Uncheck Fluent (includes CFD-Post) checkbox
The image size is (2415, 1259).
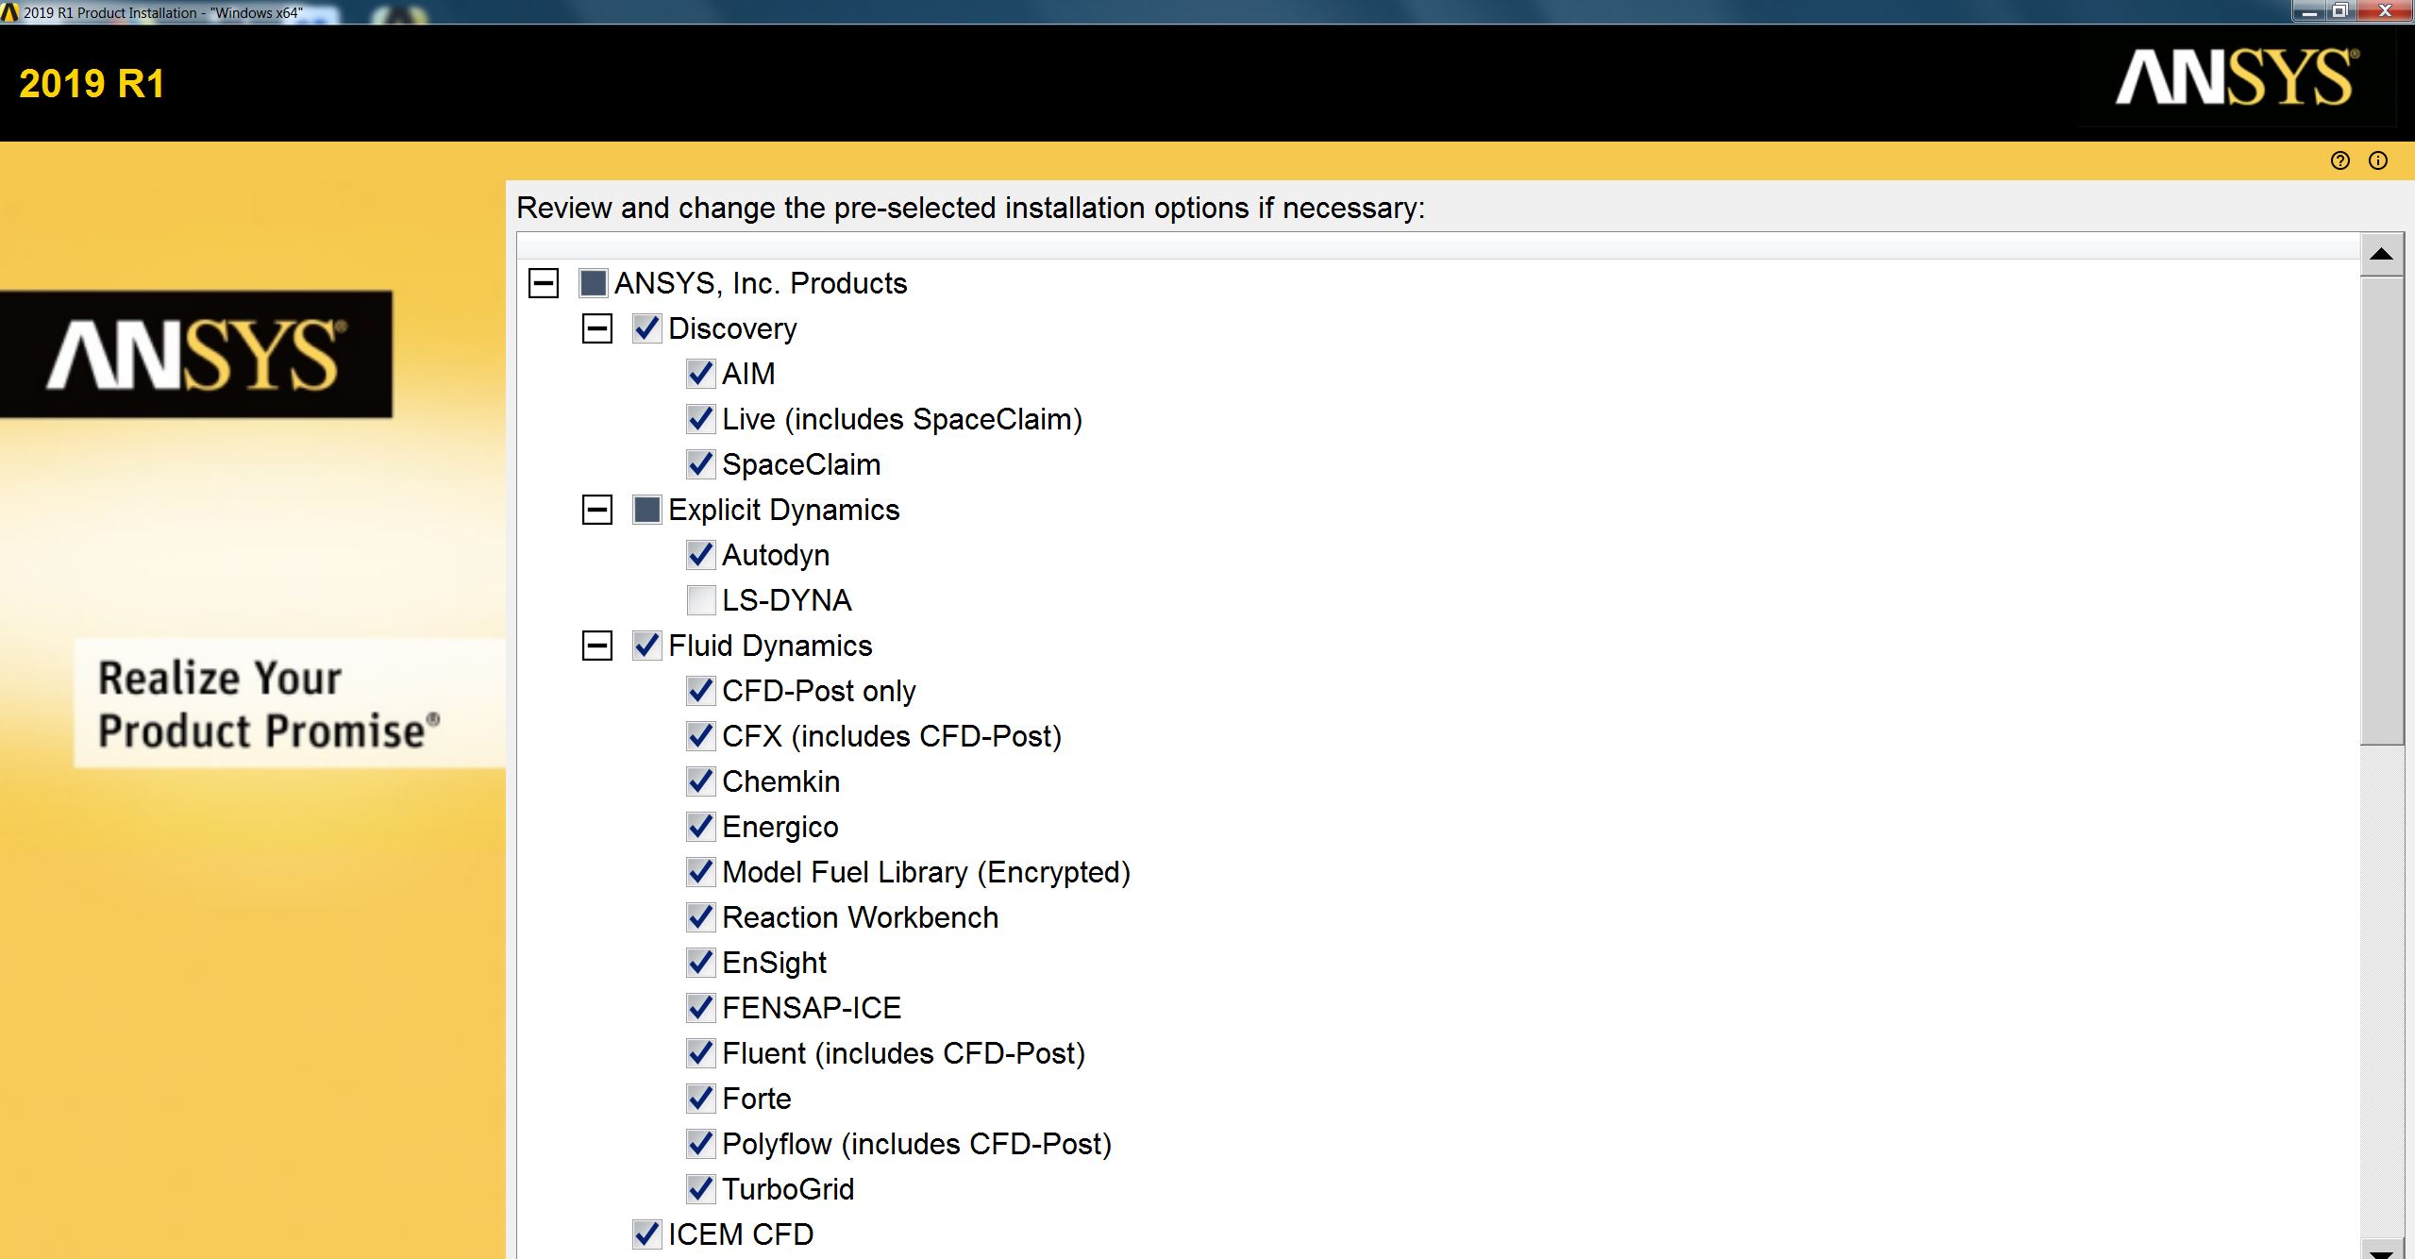pyautogui.click(x=700, y=1053)
